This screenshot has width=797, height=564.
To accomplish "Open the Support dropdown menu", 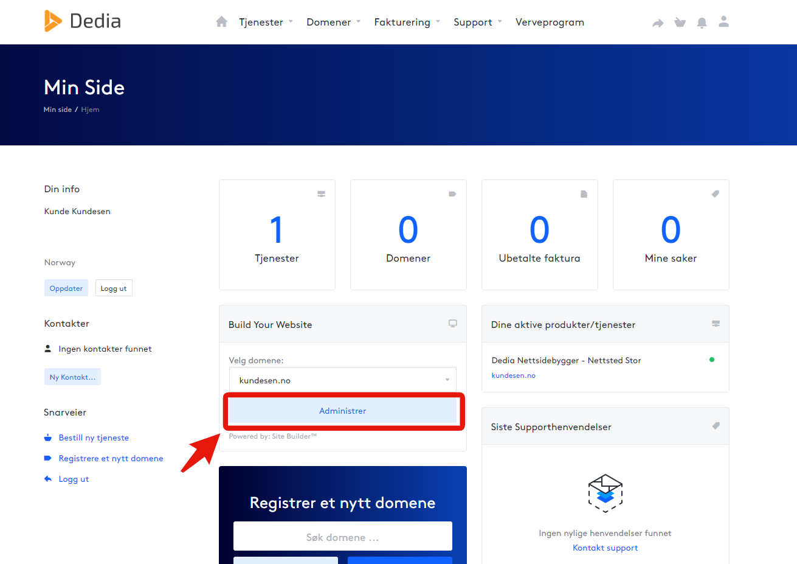I will pos(477,22).
